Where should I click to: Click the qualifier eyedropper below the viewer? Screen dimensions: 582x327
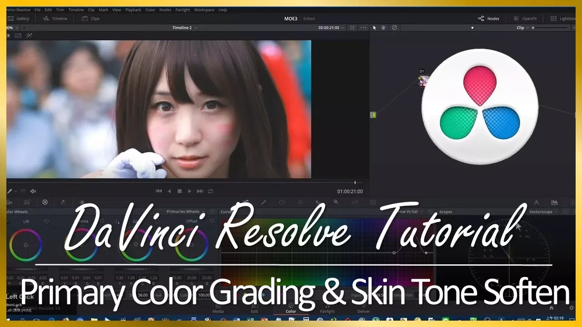point(9,191)
